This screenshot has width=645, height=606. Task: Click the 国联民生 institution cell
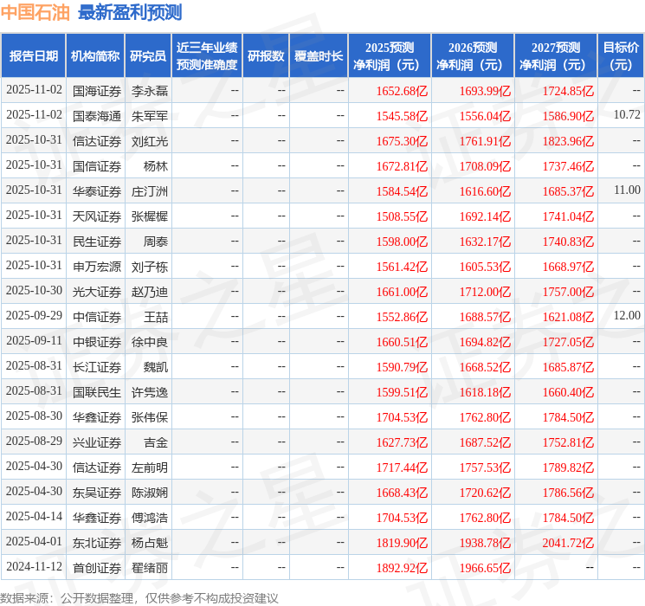97,392
